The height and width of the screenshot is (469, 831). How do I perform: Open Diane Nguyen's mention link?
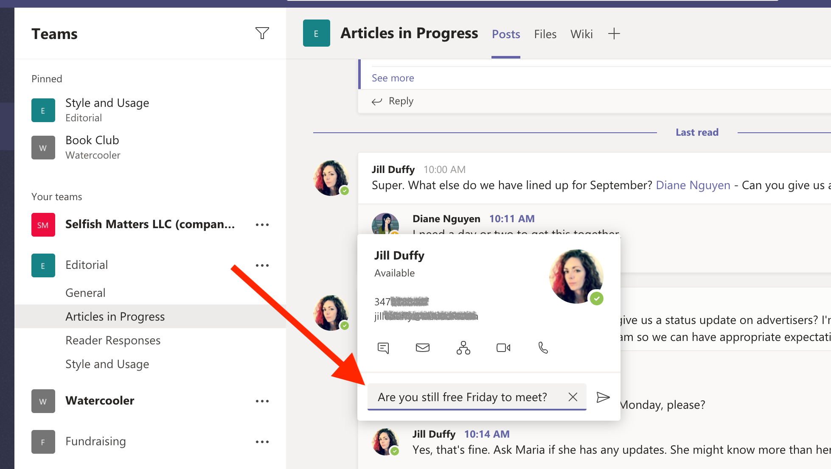pyautogui.click(x=692, y=185)
